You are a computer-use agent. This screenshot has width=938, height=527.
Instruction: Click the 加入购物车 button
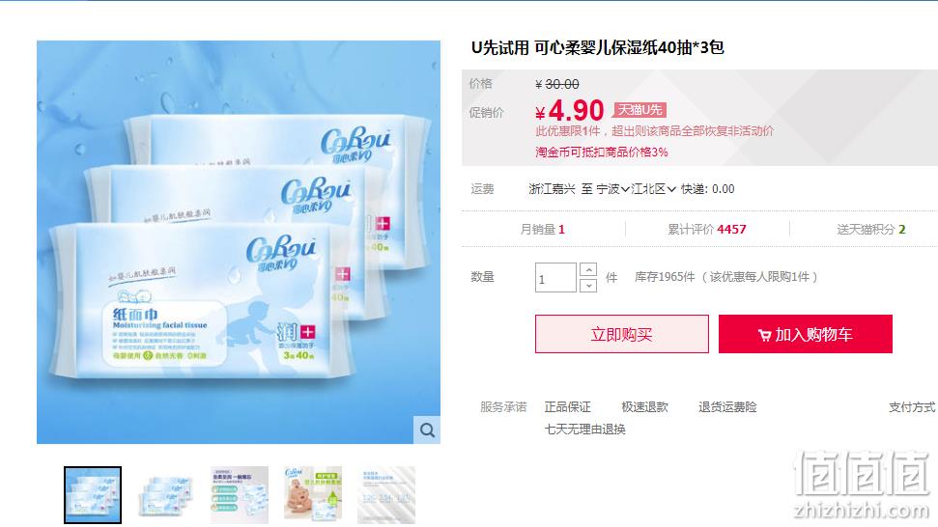806,334
